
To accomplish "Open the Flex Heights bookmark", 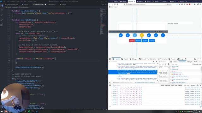I will [x=113, y=7].
